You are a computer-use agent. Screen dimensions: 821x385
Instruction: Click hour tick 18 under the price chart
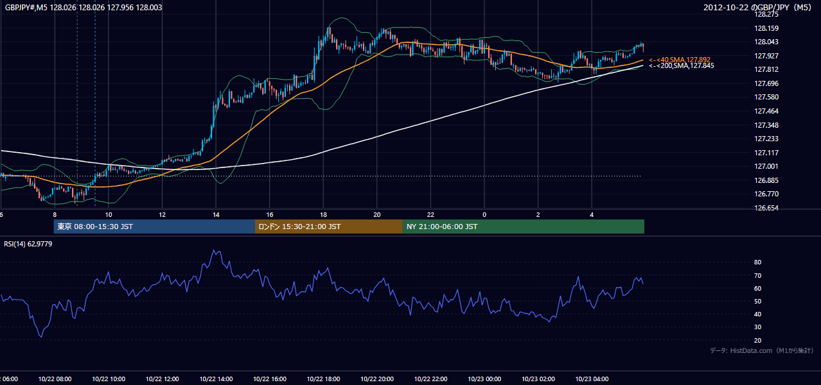(x=323, y=214)
